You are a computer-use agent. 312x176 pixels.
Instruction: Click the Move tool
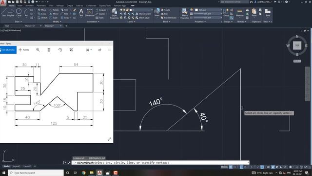click(x=42, y=10)
